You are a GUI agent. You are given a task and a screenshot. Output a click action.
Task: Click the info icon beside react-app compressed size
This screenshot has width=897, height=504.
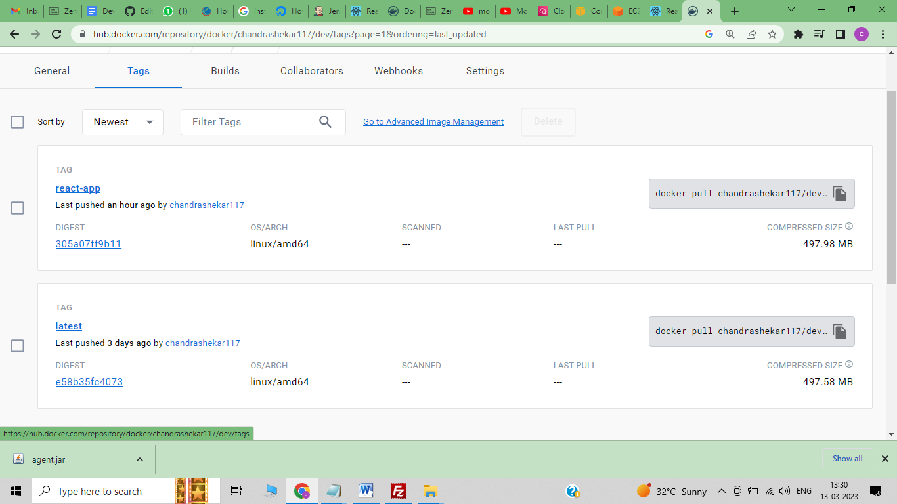tap(849, 225)
